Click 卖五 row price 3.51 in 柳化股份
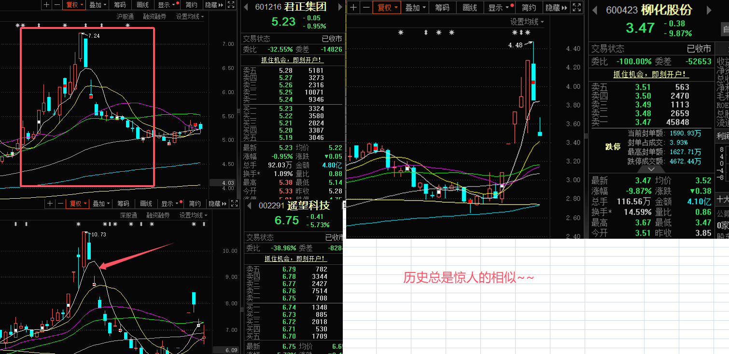Image resolution: width=729 pixels, height=354 pixels. (643, 87)
